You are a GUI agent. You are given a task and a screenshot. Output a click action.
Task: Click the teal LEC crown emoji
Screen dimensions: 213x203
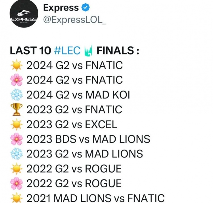coord(88,50)
